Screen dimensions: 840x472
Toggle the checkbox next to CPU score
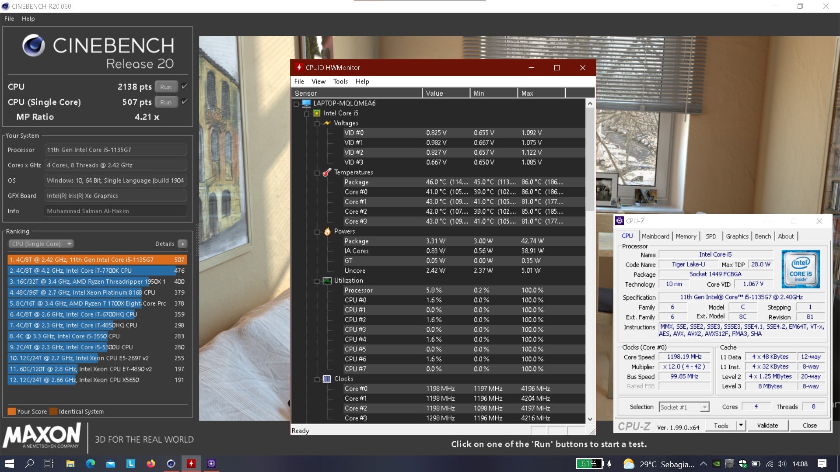tap(185, 86)
